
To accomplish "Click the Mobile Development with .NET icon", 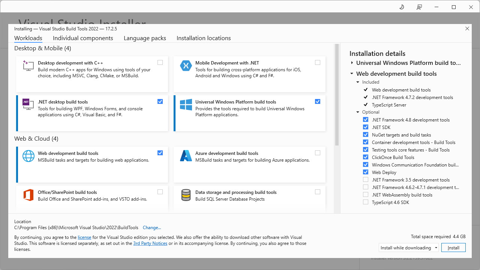I will 186,66.
